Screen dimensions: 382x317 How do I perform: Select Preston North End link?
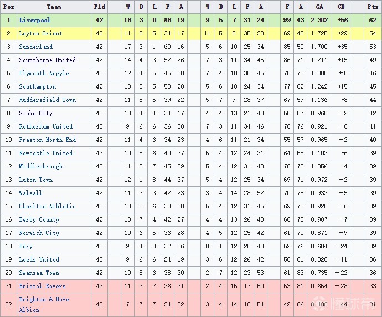click(x=47, y=140)
